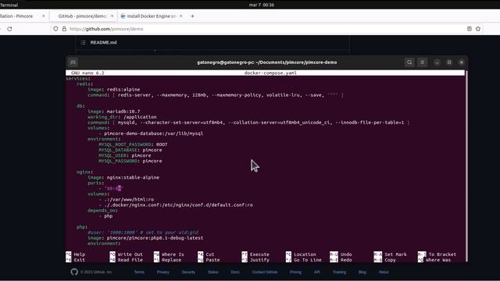Select the GitHub pimcore/demo tab
Screen dimensions: 500x281
coord(82,16)
